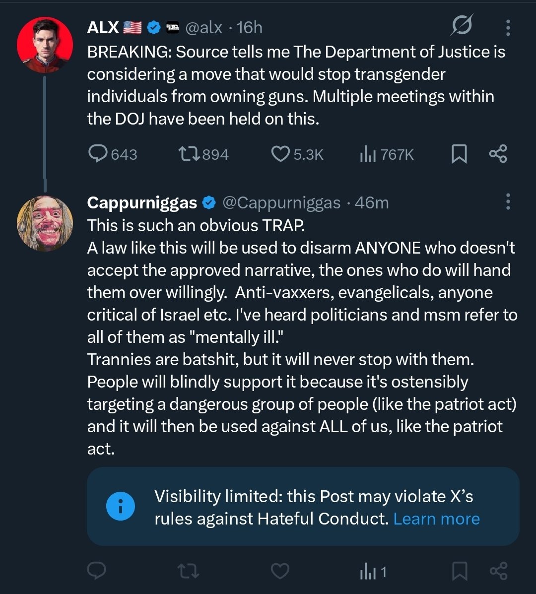This screenshot has height=594, width=536.
Task: Like ALX's post
Action: point(280,154)
